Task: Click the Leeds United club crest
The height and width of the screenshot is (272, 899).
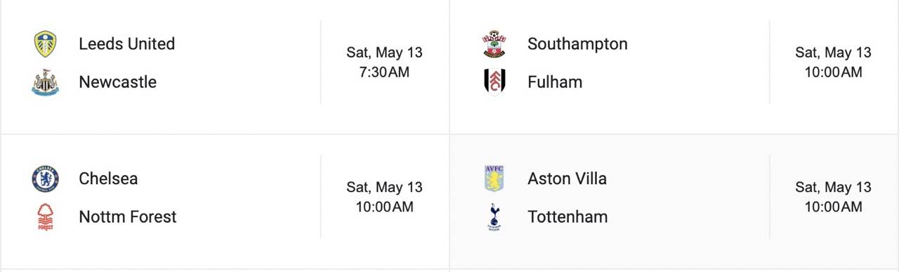Action: coord(46,44)
